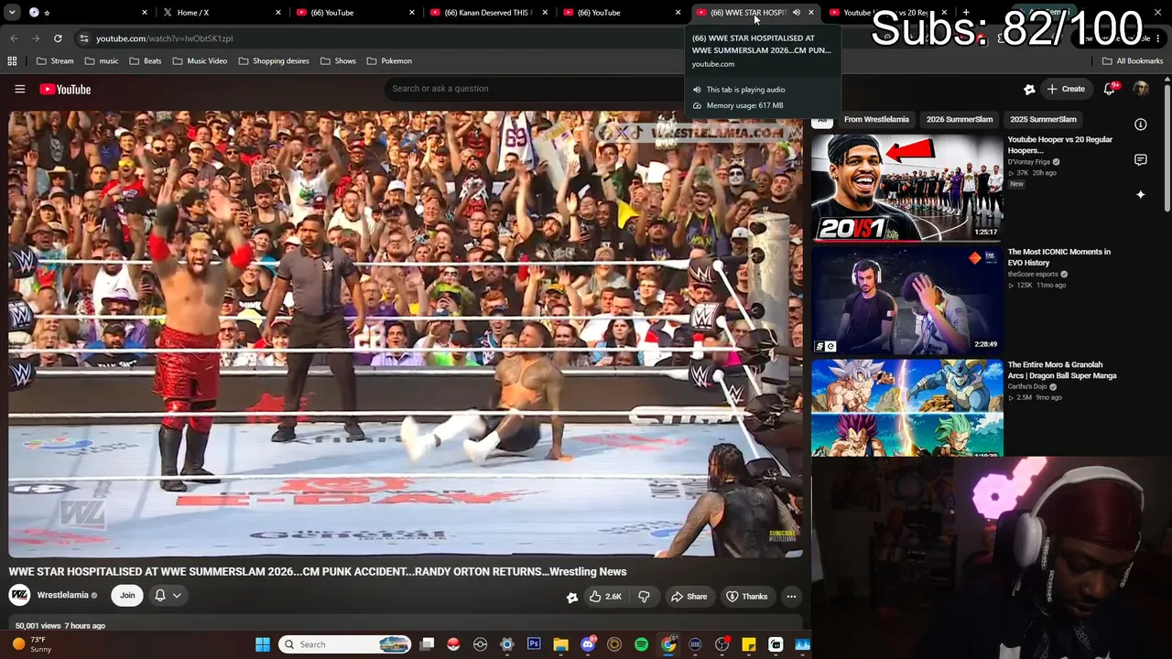Open YouTube notifications bell
This screenshot has width=1172, height=659.
click(1110, 89)
